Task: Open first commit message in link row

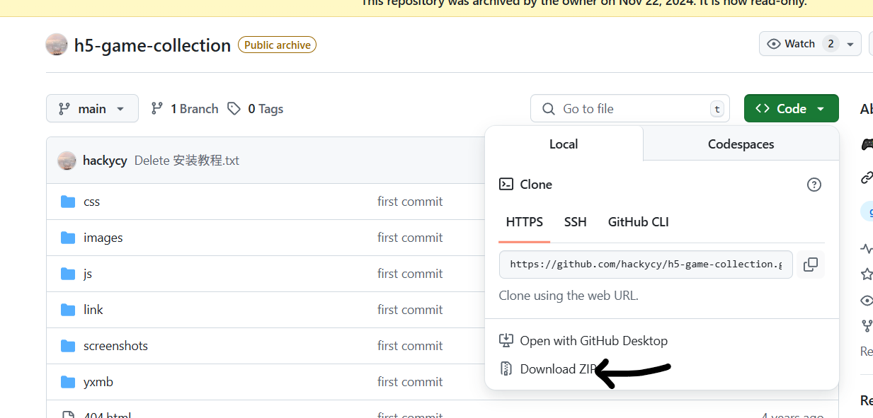Action: (410, 310)
